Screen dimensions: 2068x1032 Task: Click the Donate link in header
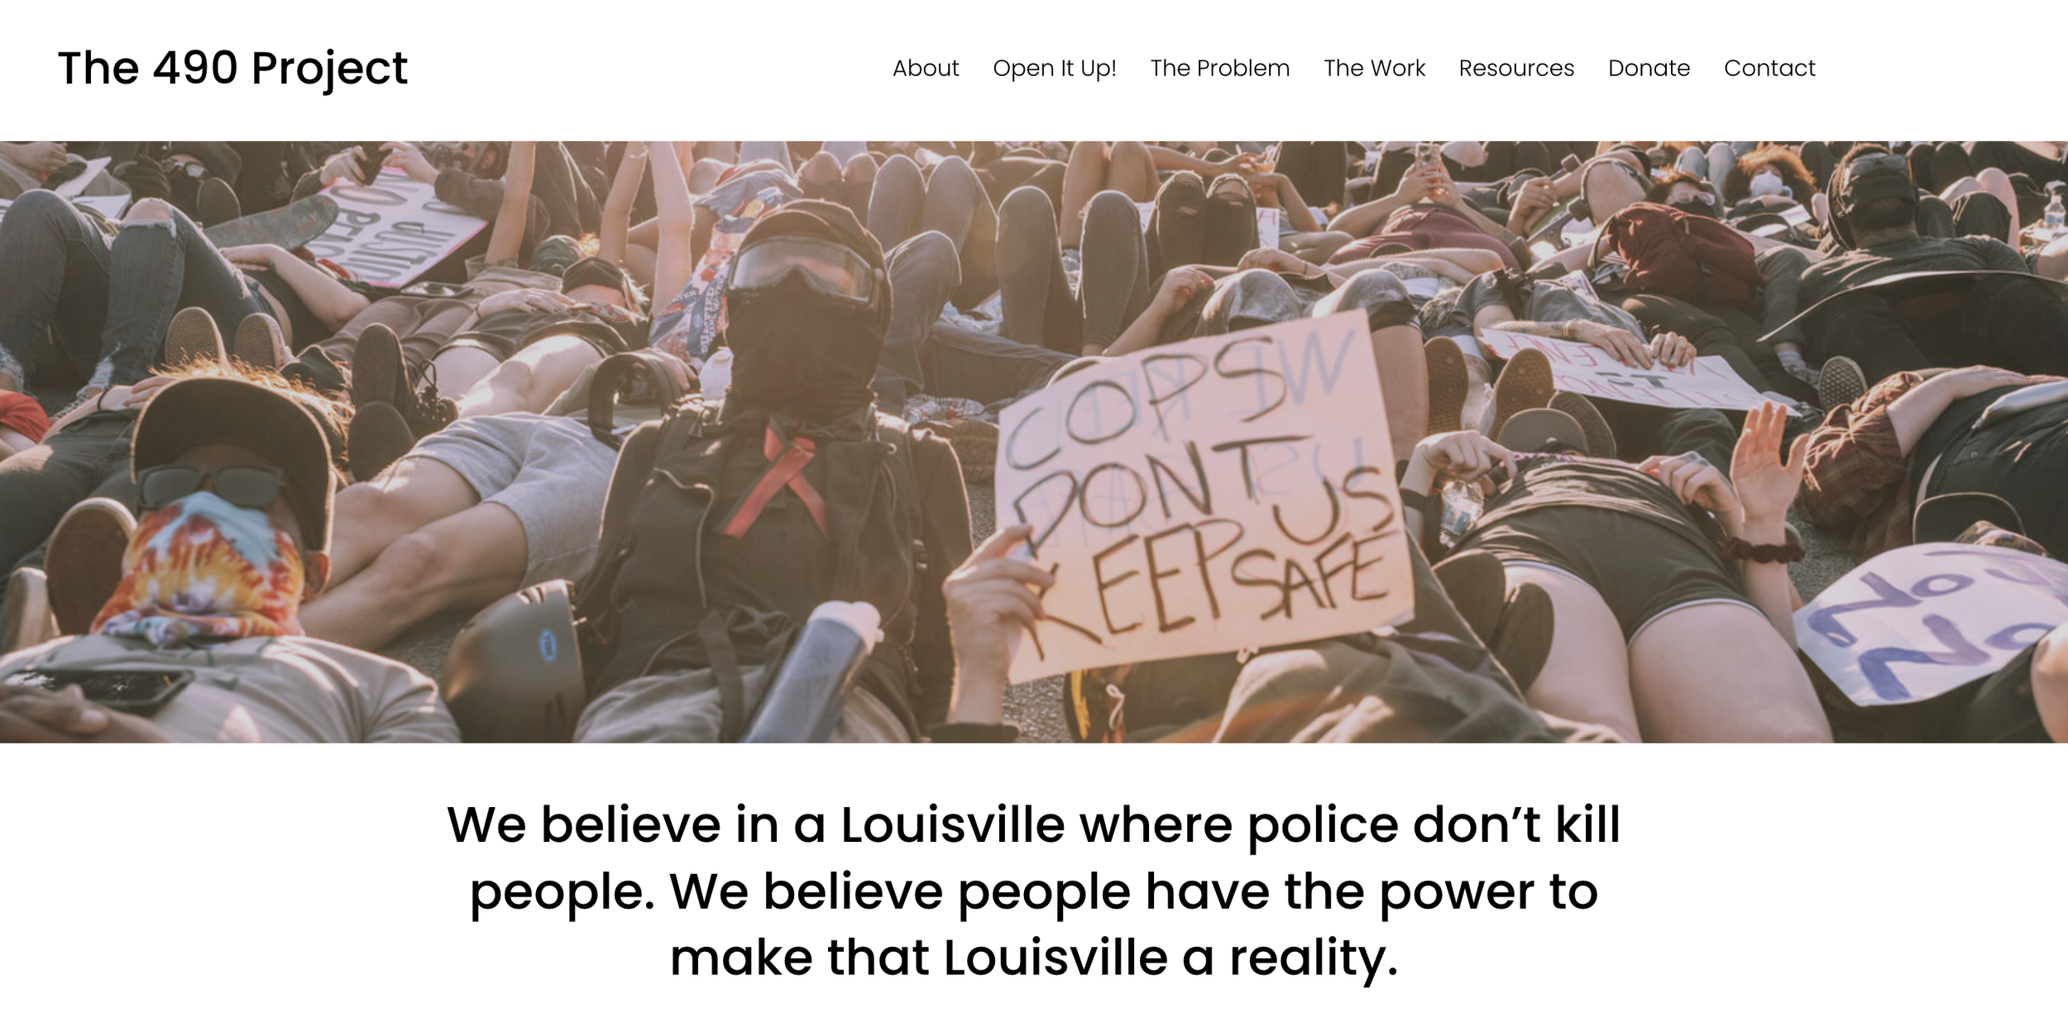(x=1649, y=68)
